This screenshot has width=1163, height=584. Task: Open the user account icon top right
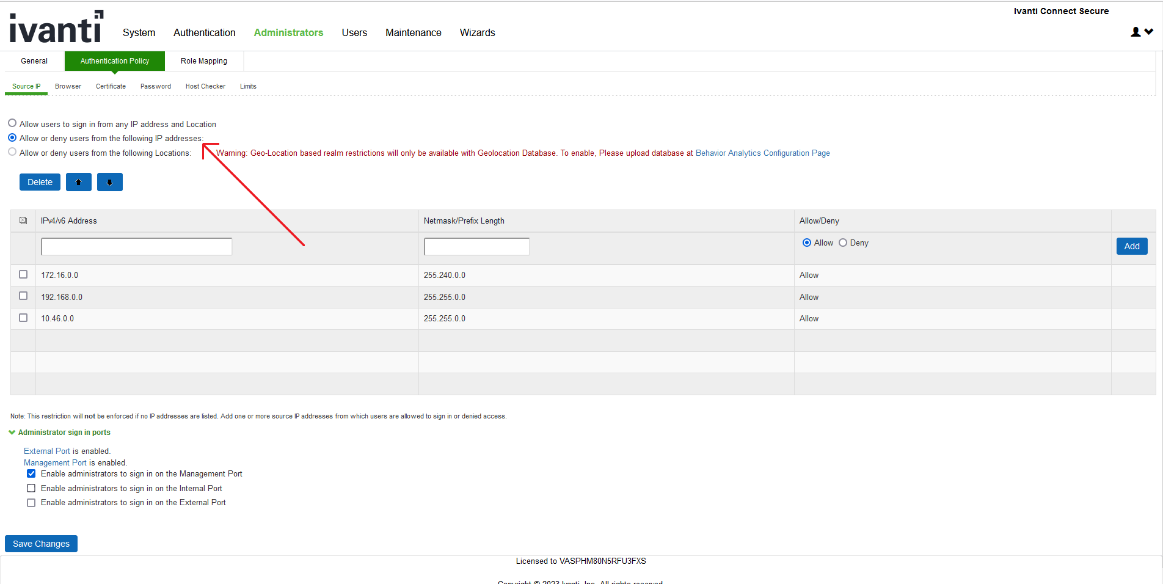[x=1134, y=32]
